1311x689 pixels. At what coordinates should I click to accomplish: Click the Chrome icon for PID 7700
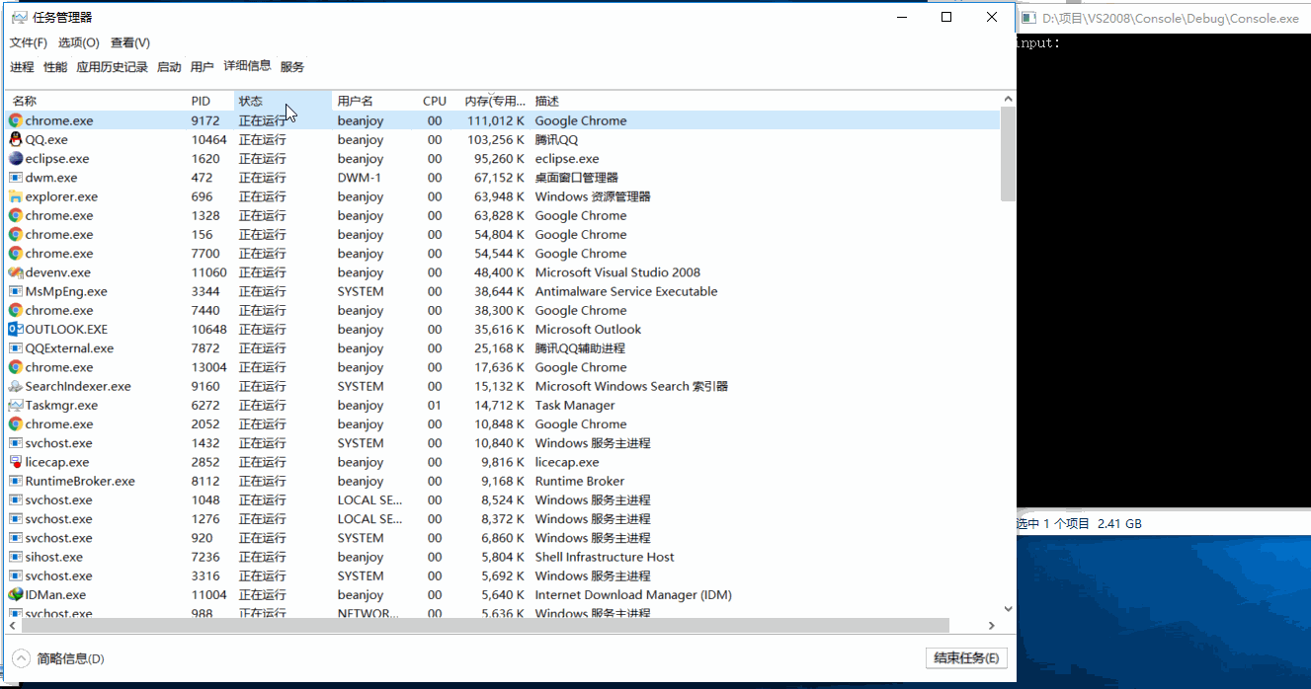click(x=16, y=254)
